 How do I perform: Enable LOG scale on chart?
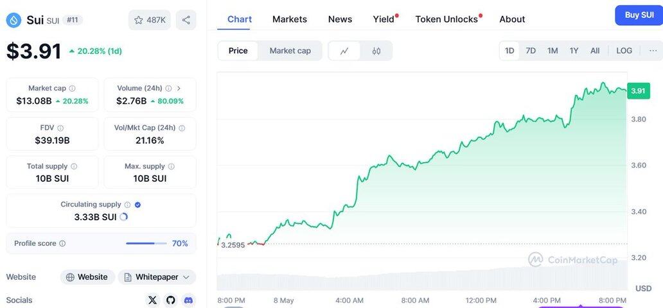click(x=624, y=51)
